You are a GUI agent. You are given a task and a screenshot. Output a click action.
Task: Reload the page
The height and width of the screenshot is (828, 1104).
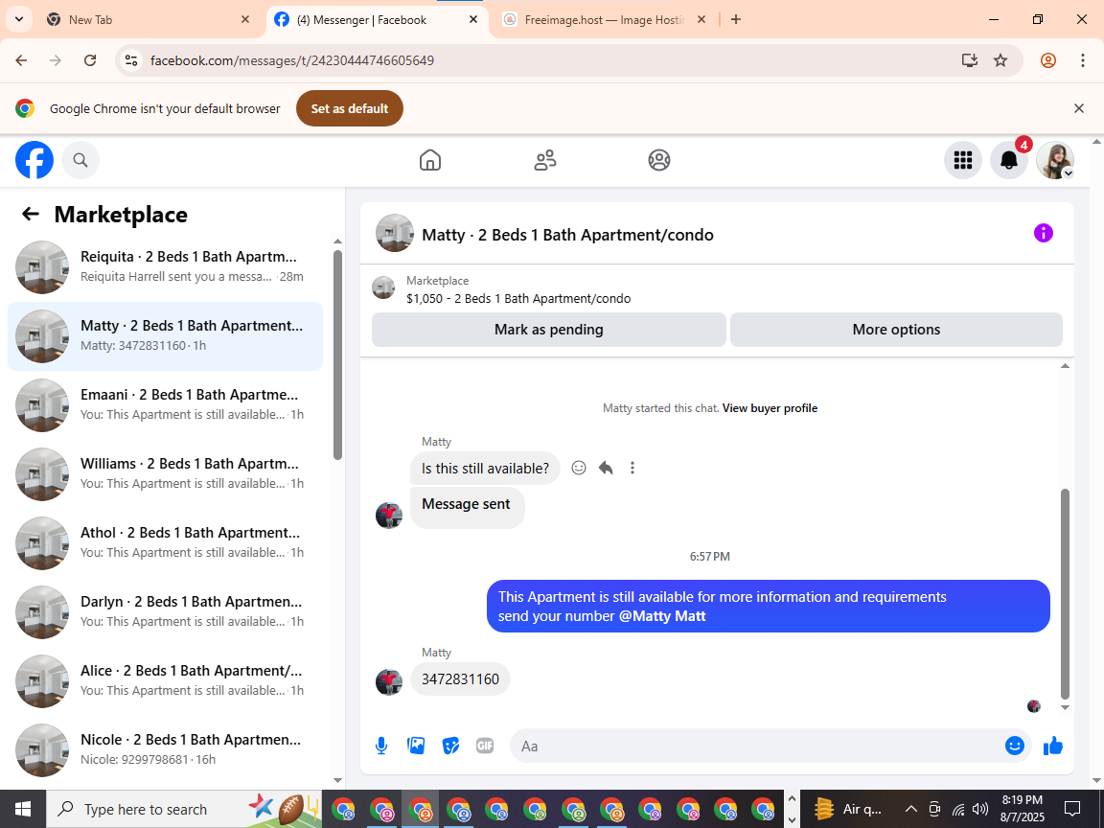[90, 60]
